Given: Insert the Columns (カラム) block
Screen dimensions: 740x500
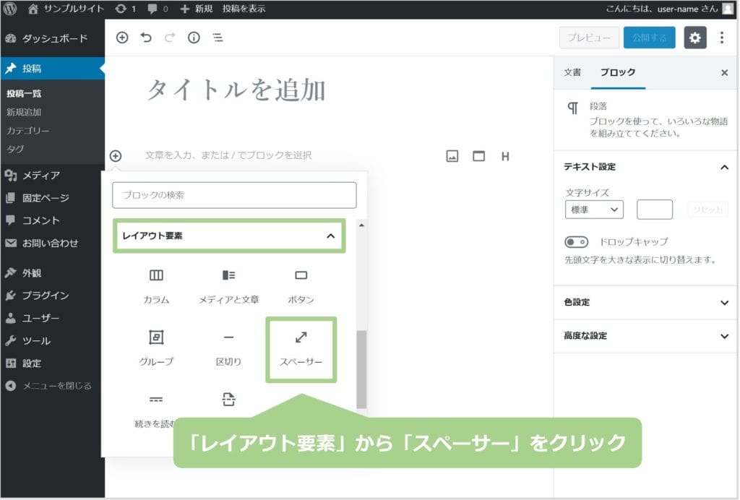Looking at the screenshot, I should click(x=156, y=286).
